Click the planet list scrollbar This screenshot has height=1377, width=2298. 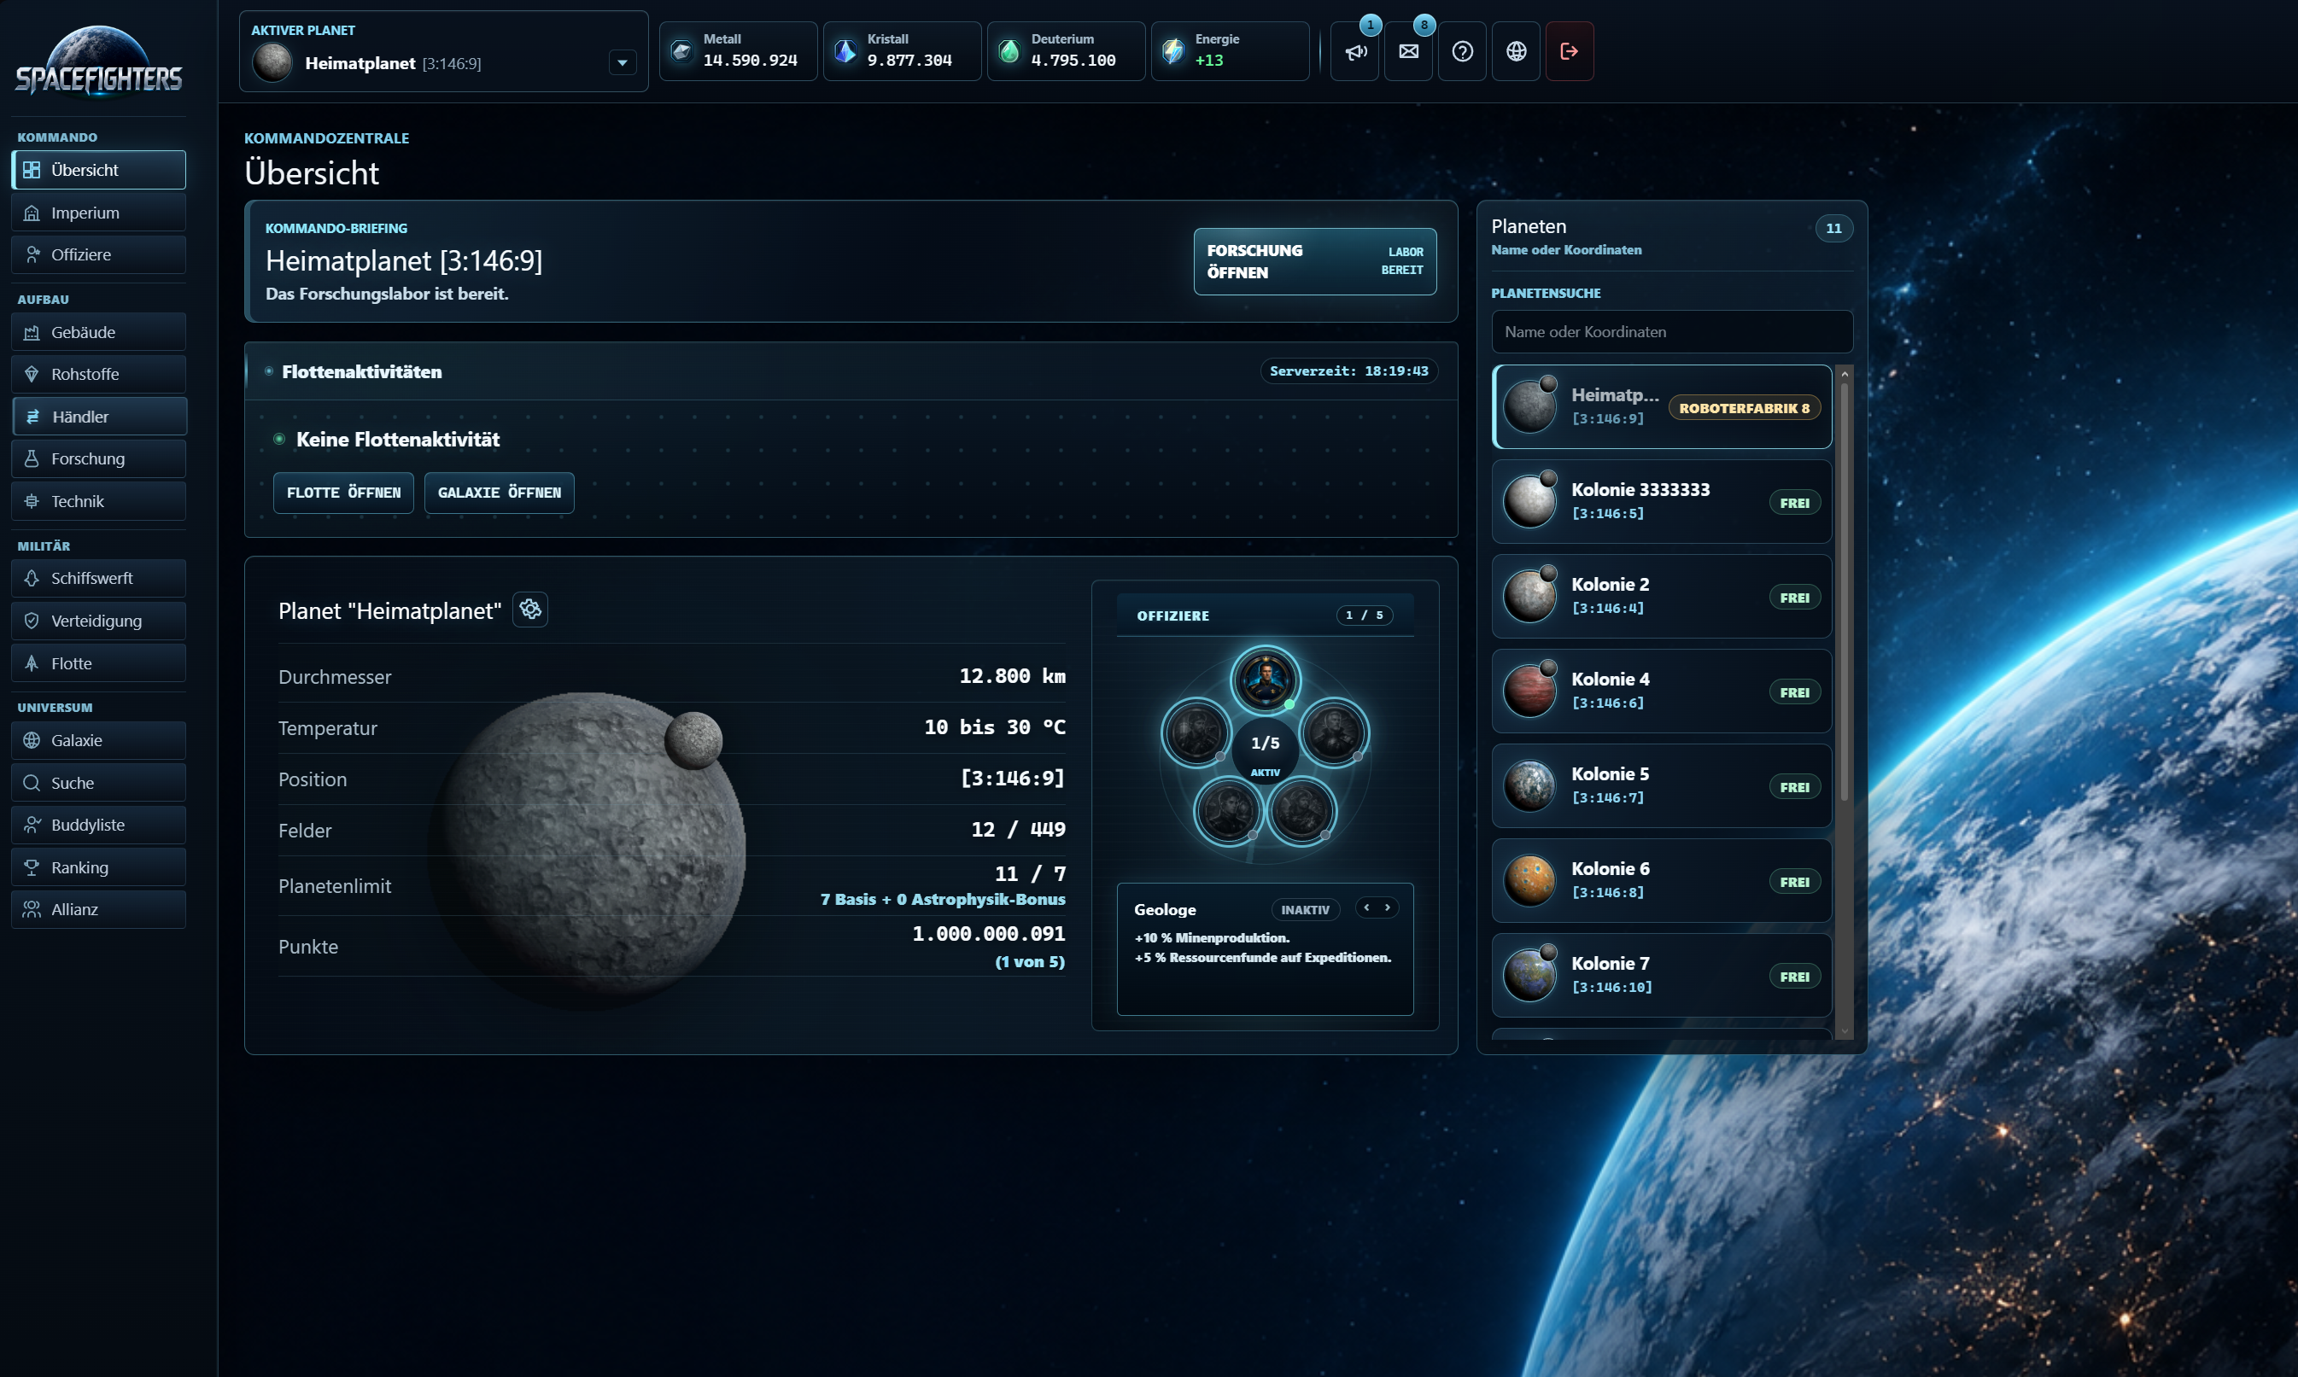(1845, 590)
